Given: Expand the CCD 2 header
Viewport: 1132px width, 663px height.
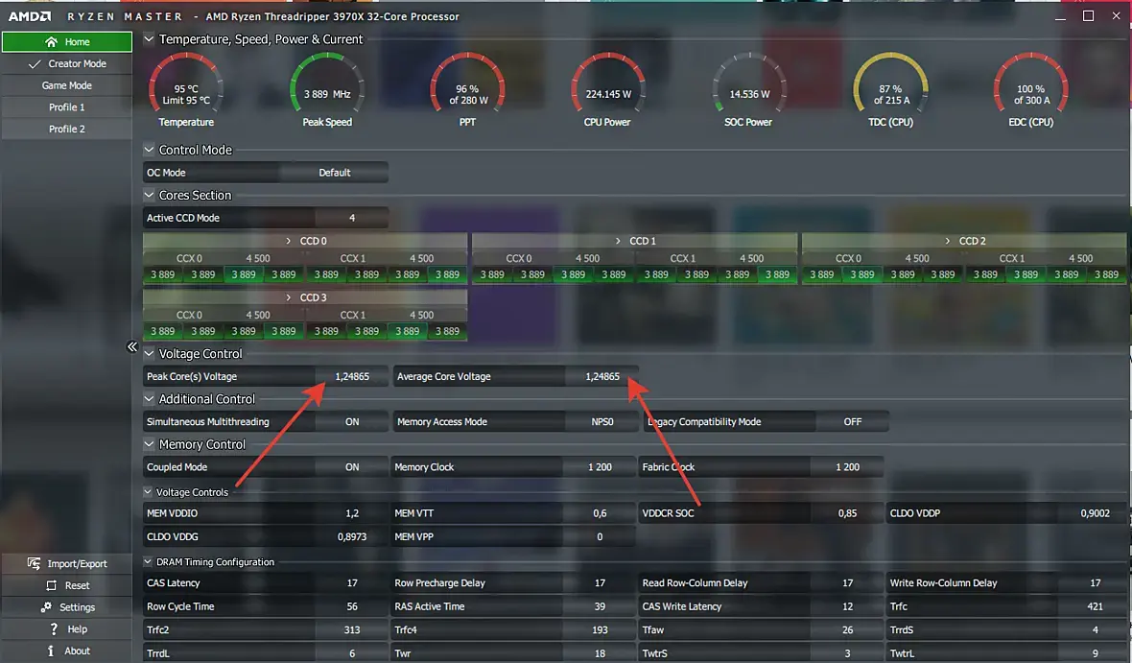Looking at the screenshot, I should click(964, 241).
